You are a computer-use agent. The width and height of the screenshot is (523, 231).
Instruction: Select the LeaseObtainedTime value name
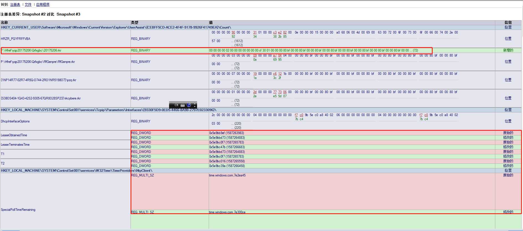(14, 135)
